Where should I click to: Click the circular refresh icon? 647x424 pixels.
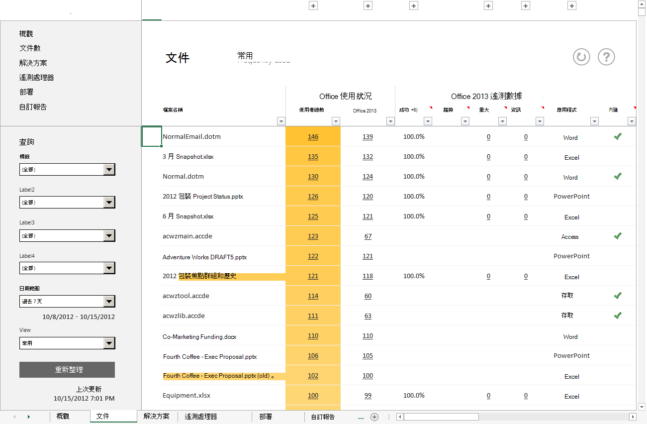[581, 57]
